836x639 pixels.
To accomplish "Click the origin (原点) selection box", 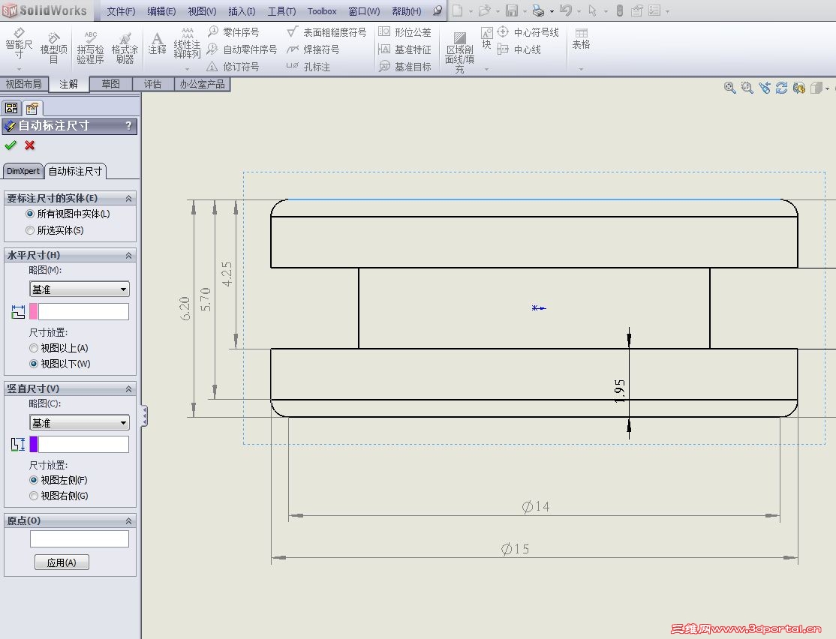I will tap(80, 538).
